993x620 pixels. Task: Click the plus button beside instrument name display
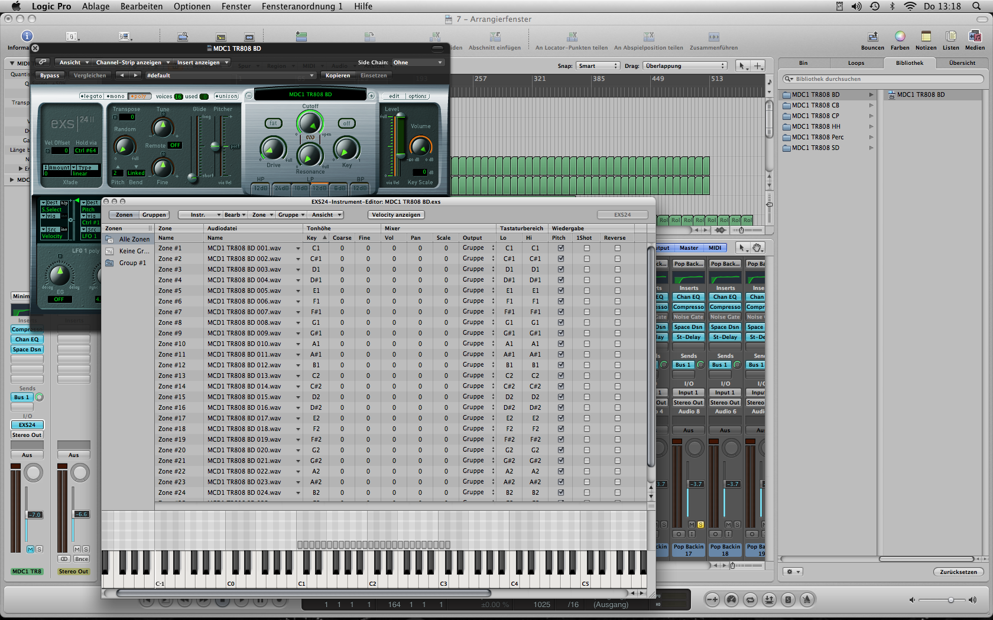coord(371,96)
